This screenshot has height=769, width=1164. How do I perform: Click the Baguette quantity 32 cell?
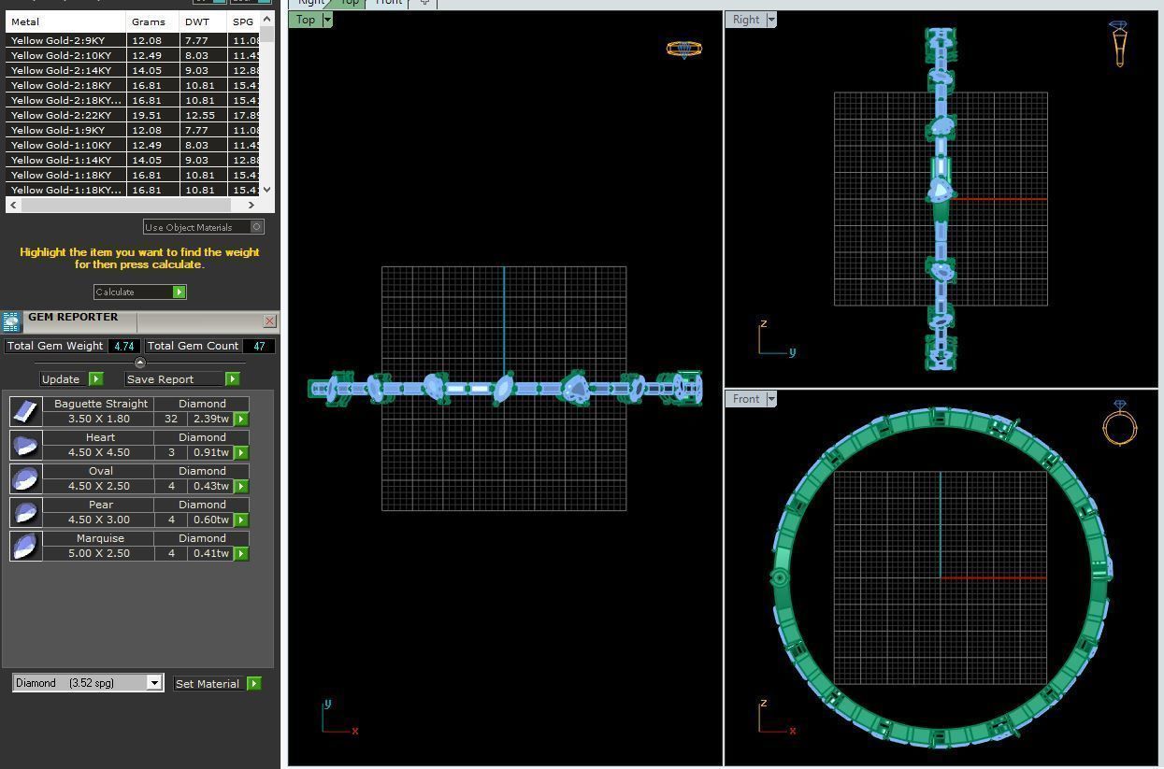(x=171, y=419)
